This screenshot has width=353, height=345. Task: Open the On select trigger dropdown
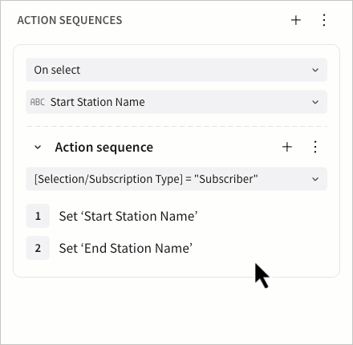click(x=176, y=70)
